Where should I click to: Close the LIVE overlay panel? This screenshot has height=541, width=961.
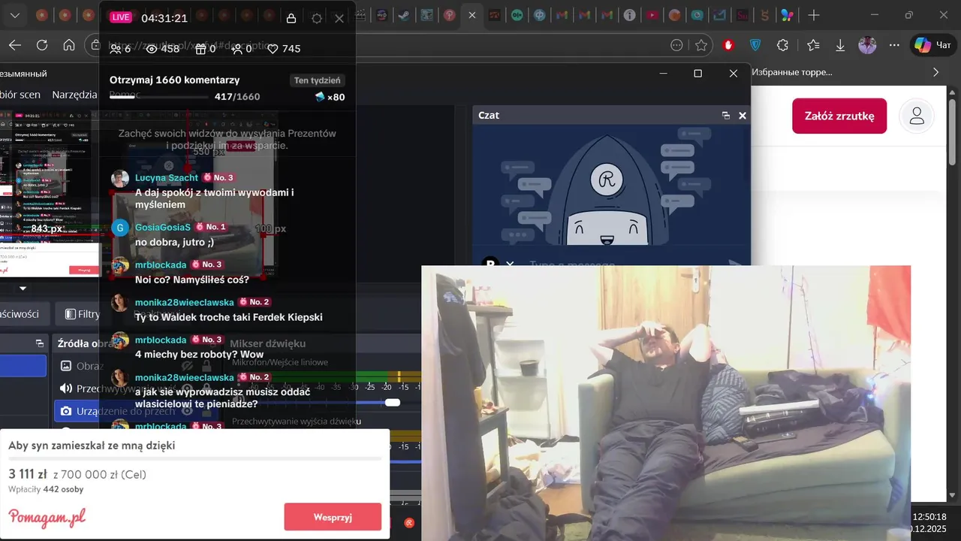(x=339, y=19)
